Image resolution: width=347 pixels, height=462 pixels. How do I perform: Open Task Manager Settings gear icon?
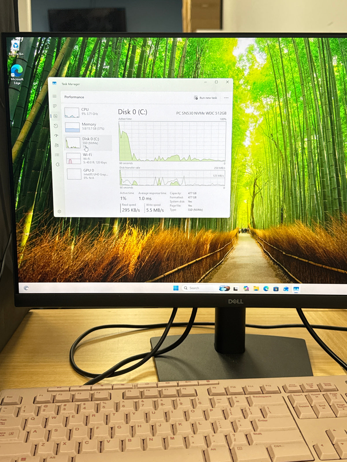59,211
